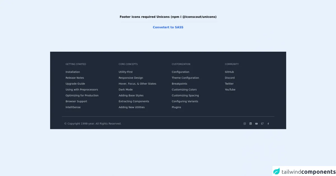The height and width of the screenshot is (176, 336).
Task: Open the Plugins link
Action: 176,107
